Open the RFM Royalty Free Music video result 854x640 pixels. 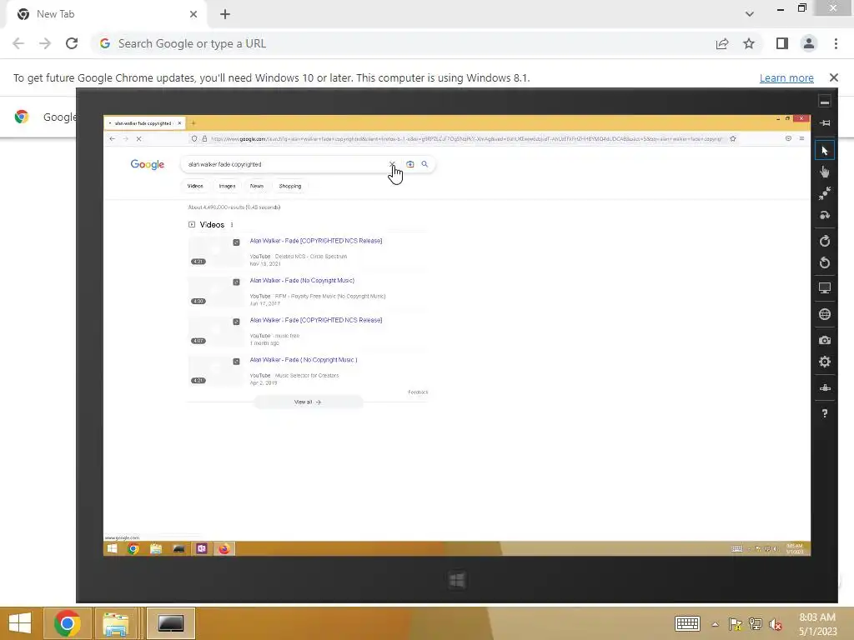(302, 280)
